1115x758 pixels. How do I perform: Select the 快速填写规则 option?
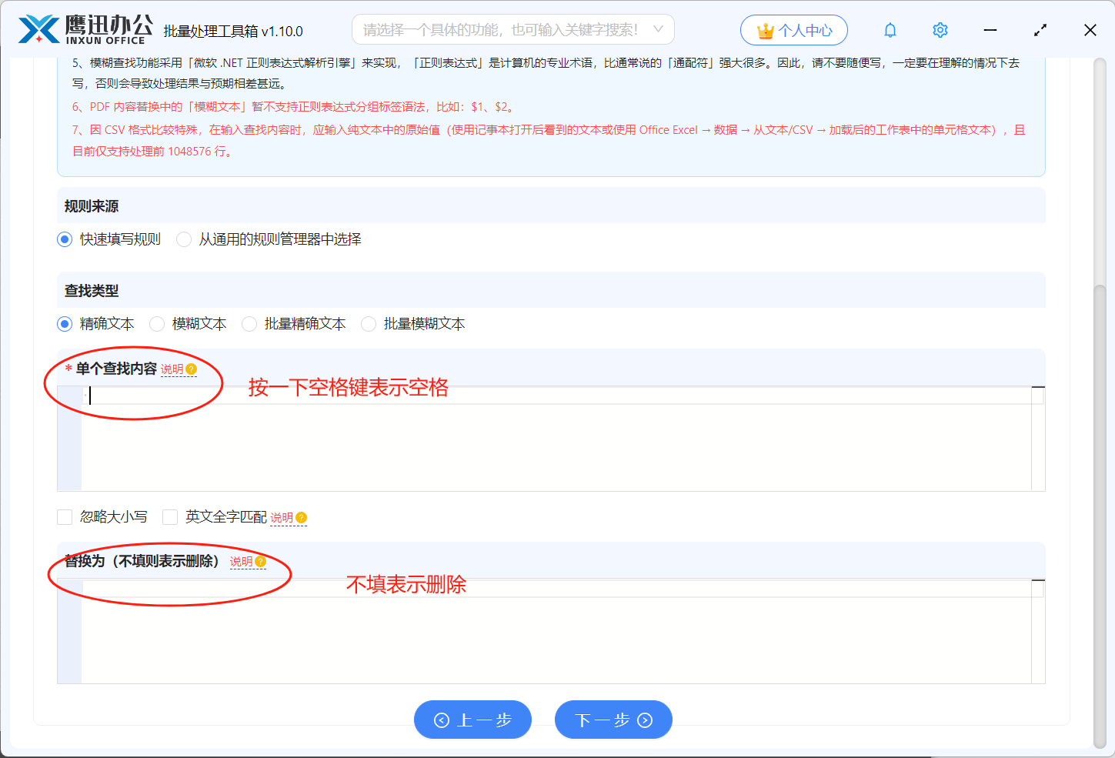point(64,239)
